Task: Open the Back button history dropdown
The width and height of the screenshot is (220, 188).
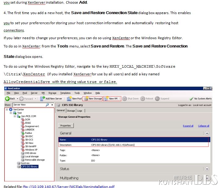Action: click(x=17, y=99)
